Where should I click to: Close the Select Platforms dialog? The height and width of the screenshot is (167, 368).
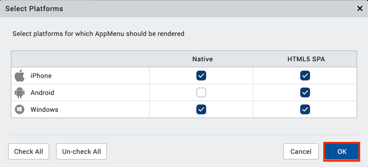click(359, 8)
